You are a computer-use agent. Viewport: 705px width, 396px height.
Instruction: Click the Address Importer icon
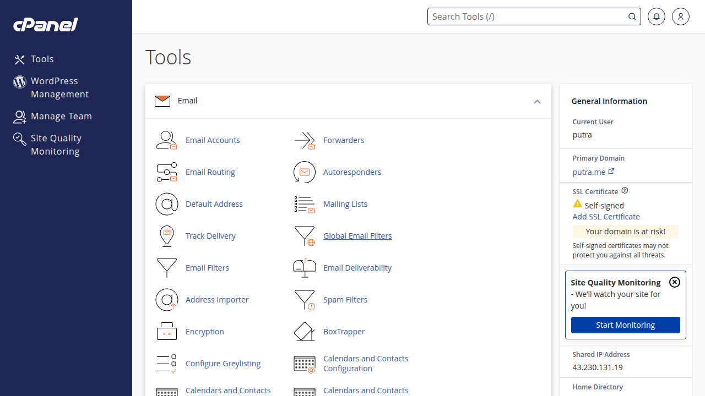point(166,300)
